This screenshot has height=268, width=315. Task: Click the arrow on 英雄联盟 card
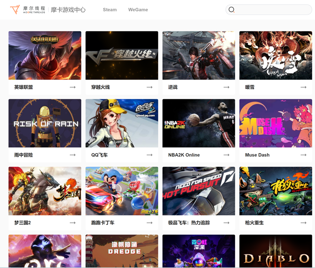tap(73, 87)
